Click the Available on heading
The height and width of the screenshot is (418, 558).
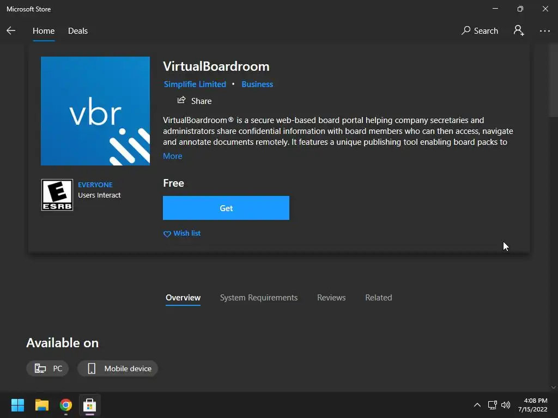pos(62,343)
